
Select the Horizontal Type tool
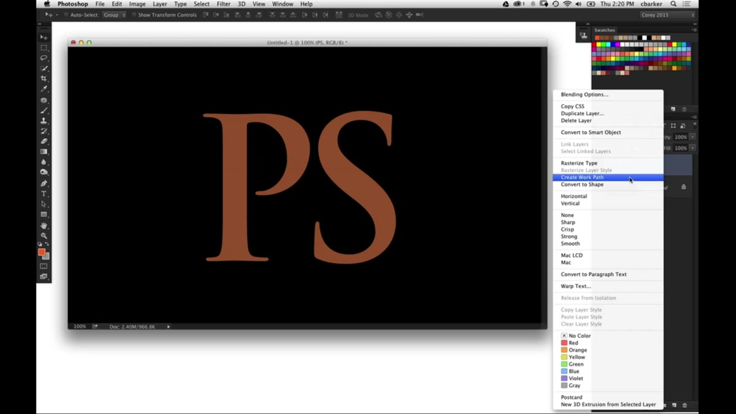tap(44, 194)
